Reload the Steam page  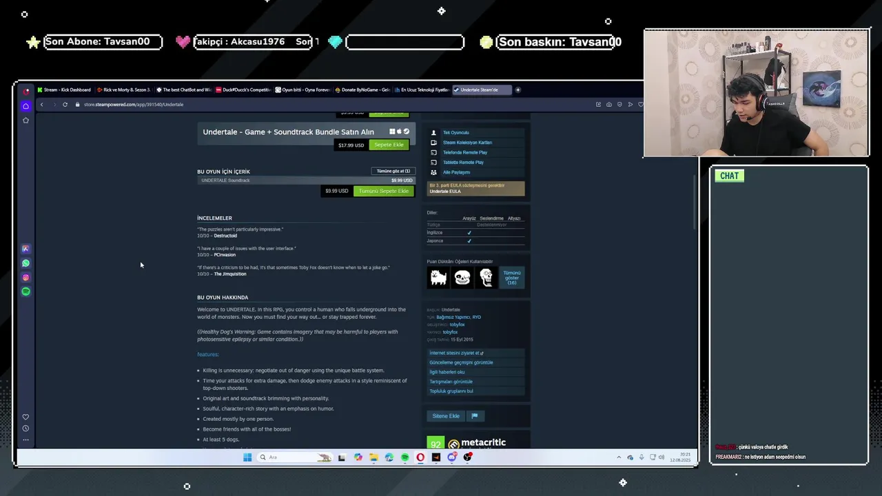(x=65, y=105)
